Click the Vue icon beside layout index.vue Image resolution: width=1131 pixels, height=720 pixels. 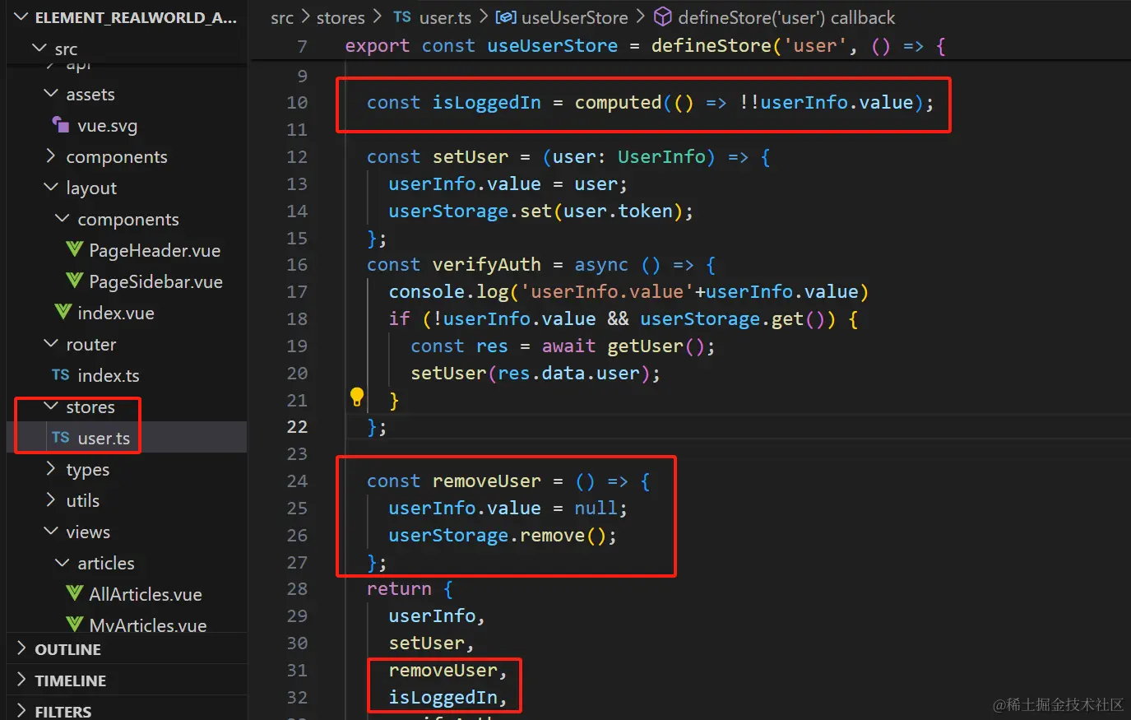click(63, 312)
